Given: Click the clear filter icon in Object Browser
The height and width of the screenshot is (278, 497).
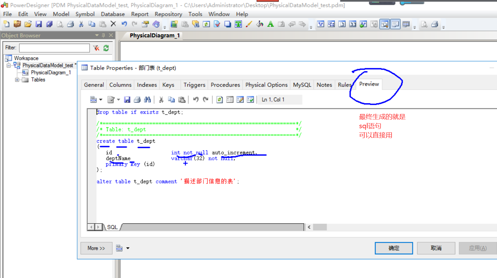Looking at the screenshot, I should (96, 48).
